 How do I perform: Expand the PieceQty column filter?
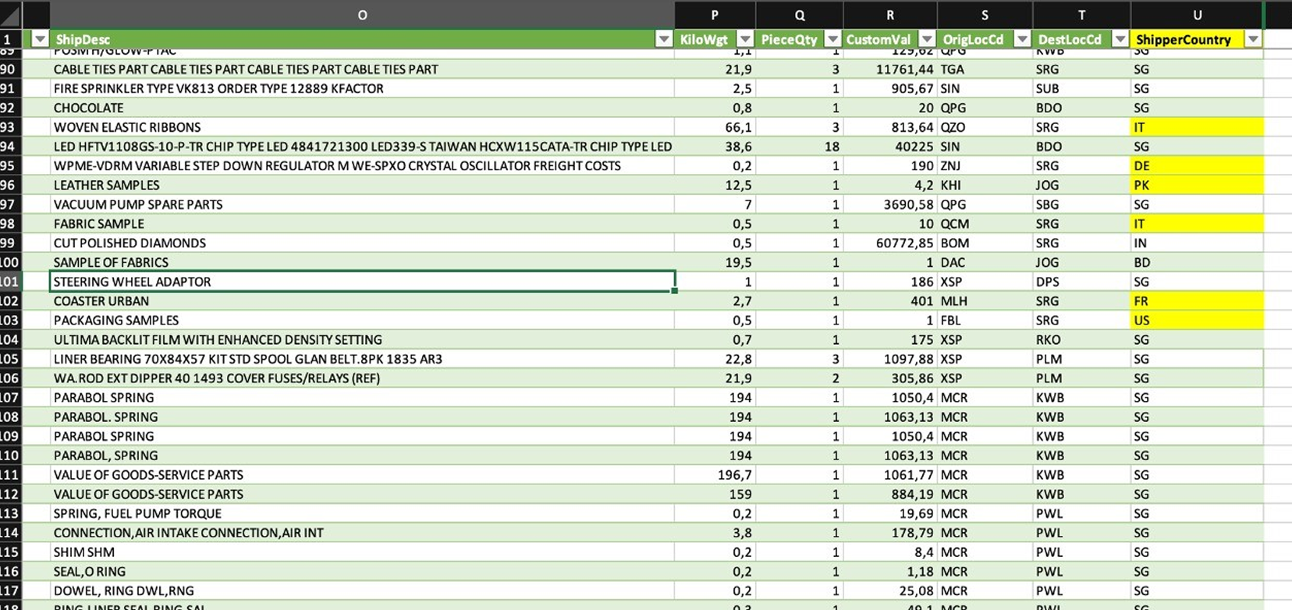tap(832, 40)
